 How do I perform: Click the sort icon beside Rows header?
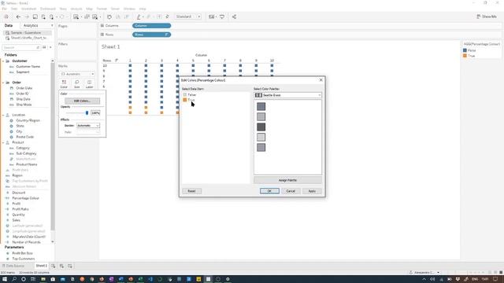117,61
